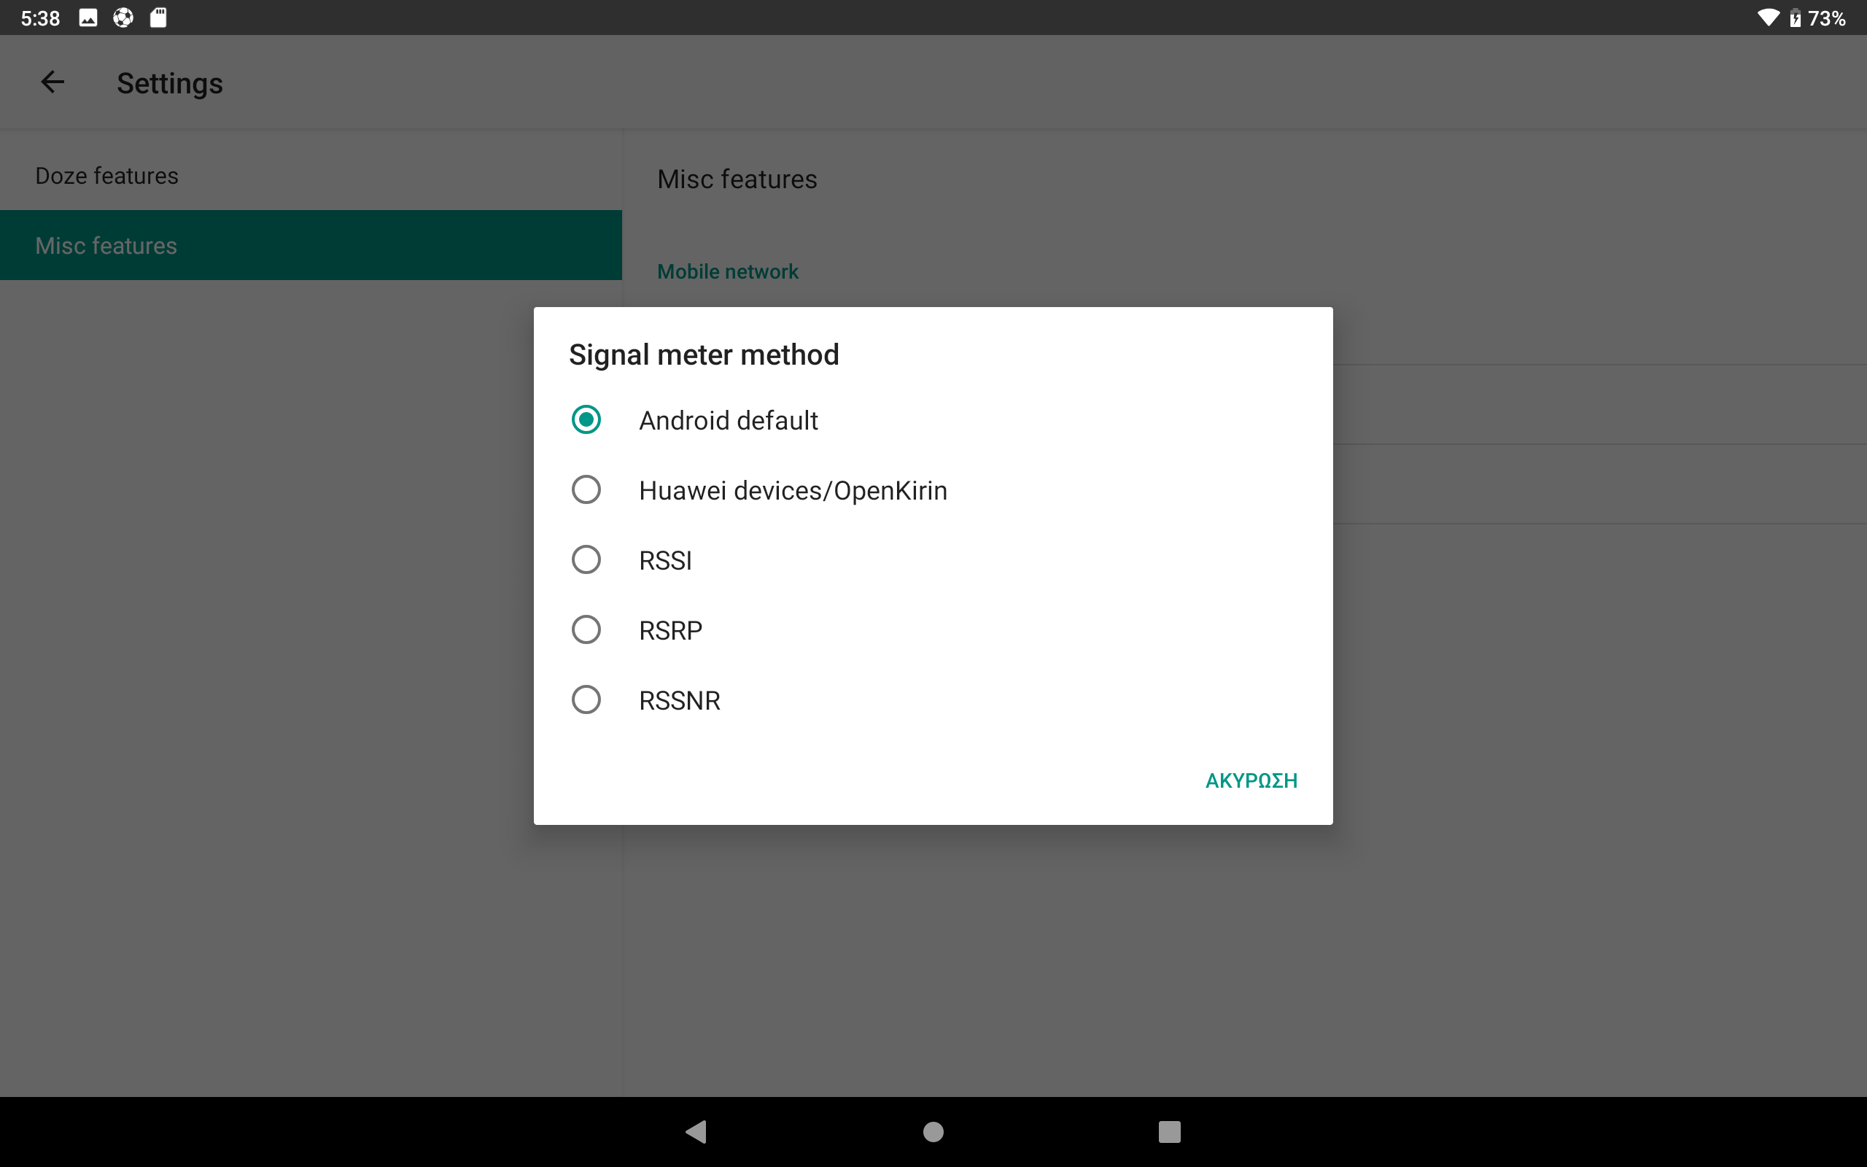This screenshot has height=1167, width=1867.
Task: Tap the Signal meter method dialog title
Action: [x=704, y=355]
